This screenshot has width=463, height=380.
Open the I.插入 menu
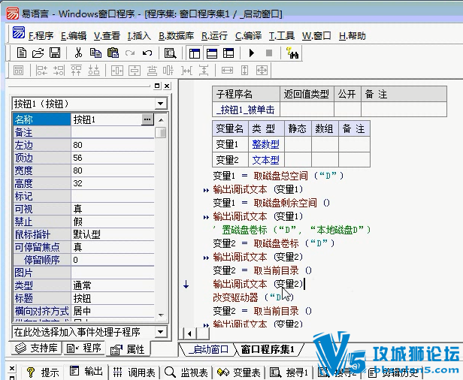[x=139, y=36]
